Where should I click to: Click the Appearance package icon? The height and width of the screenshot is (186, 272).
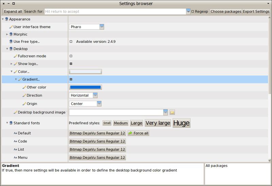coord(7,19)
